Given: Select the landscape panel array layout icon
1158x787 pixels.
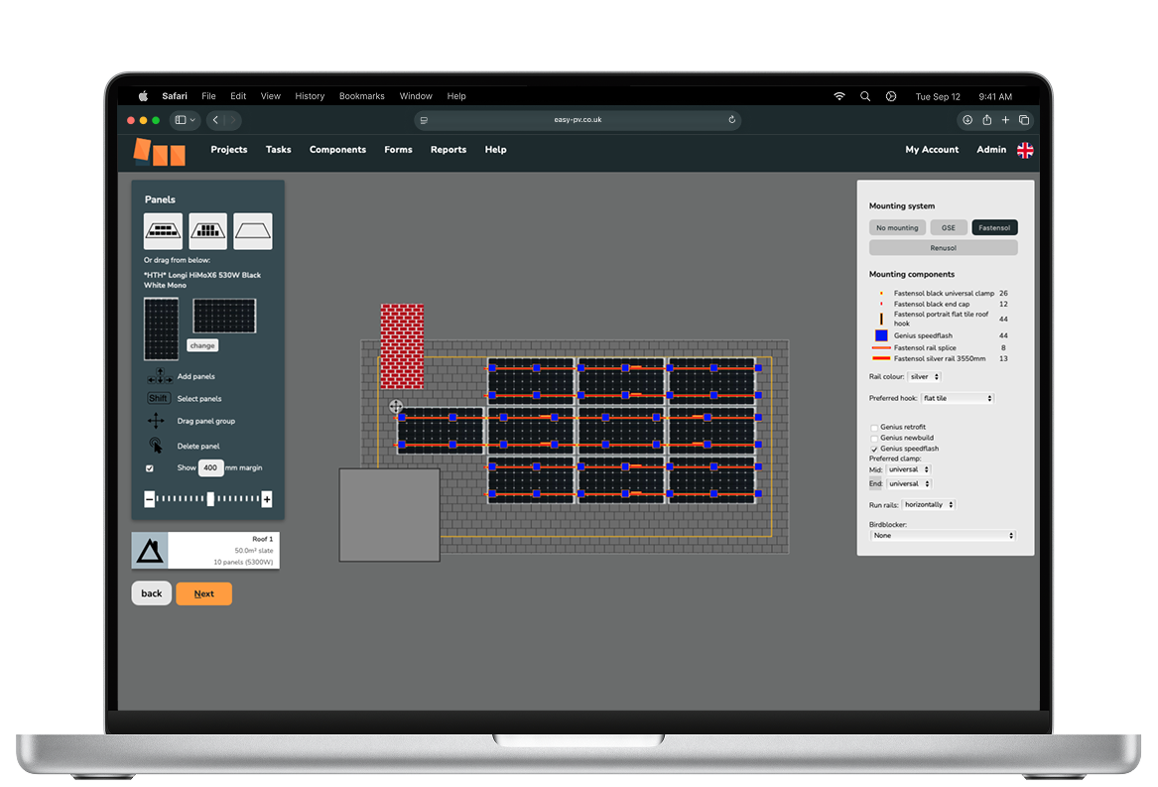Looking at the screenshot, I should point(164,231).
